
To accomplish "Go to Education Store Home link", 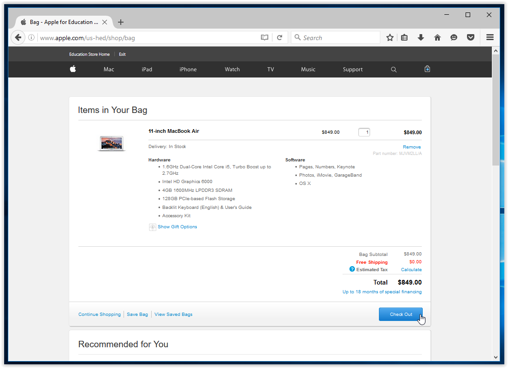I will click(x=89, y=54).
